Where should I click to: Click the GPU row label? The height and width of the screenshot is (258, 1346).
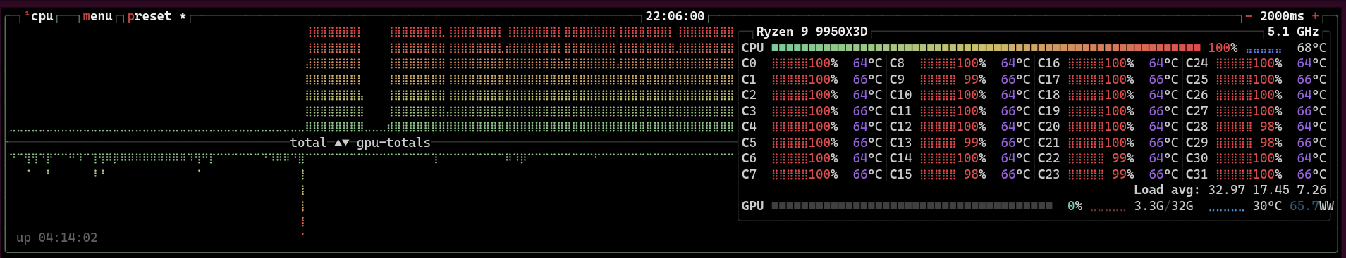point(752,206)
